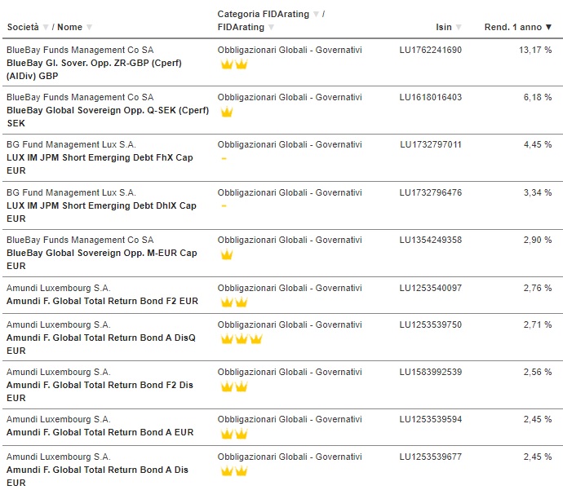Click three-crown rating of Amundi A DisQ
This screenshot has height=490, width=563.
[x=242, y=338]
